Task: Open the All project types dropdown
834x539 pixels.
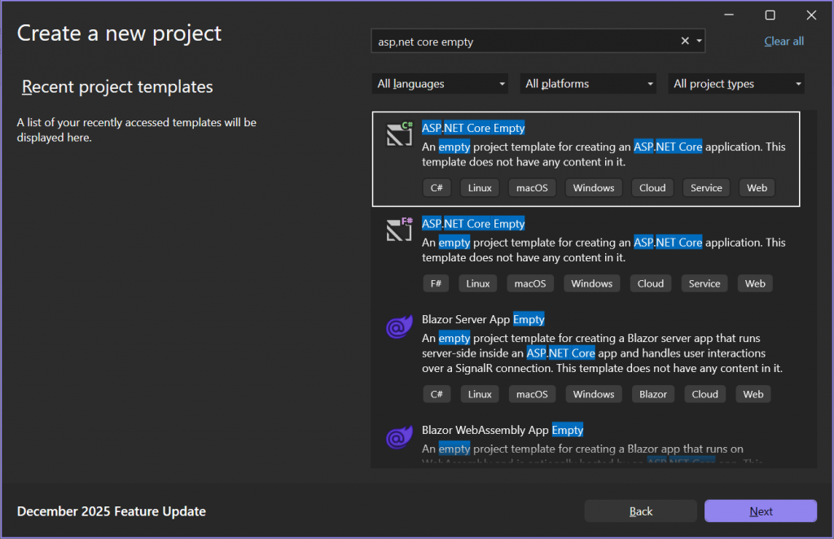Action: (x=735, y=83)
